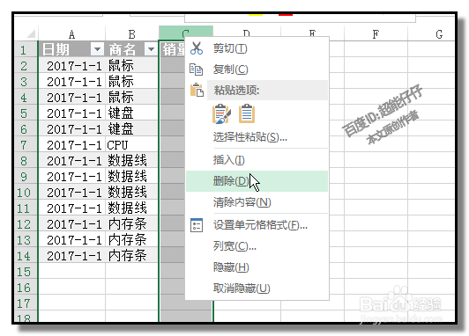Click cell B7 containing CPU
This screenshot has width=469, height=336.
pyautogui.click(x=132, y=145)
